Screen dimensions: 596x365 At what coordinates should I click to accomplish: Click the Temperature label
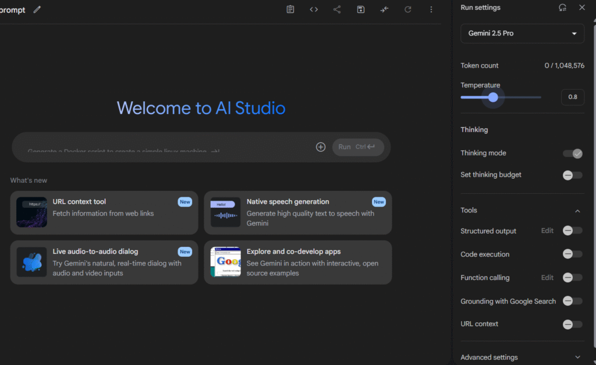tap(480, 85)
